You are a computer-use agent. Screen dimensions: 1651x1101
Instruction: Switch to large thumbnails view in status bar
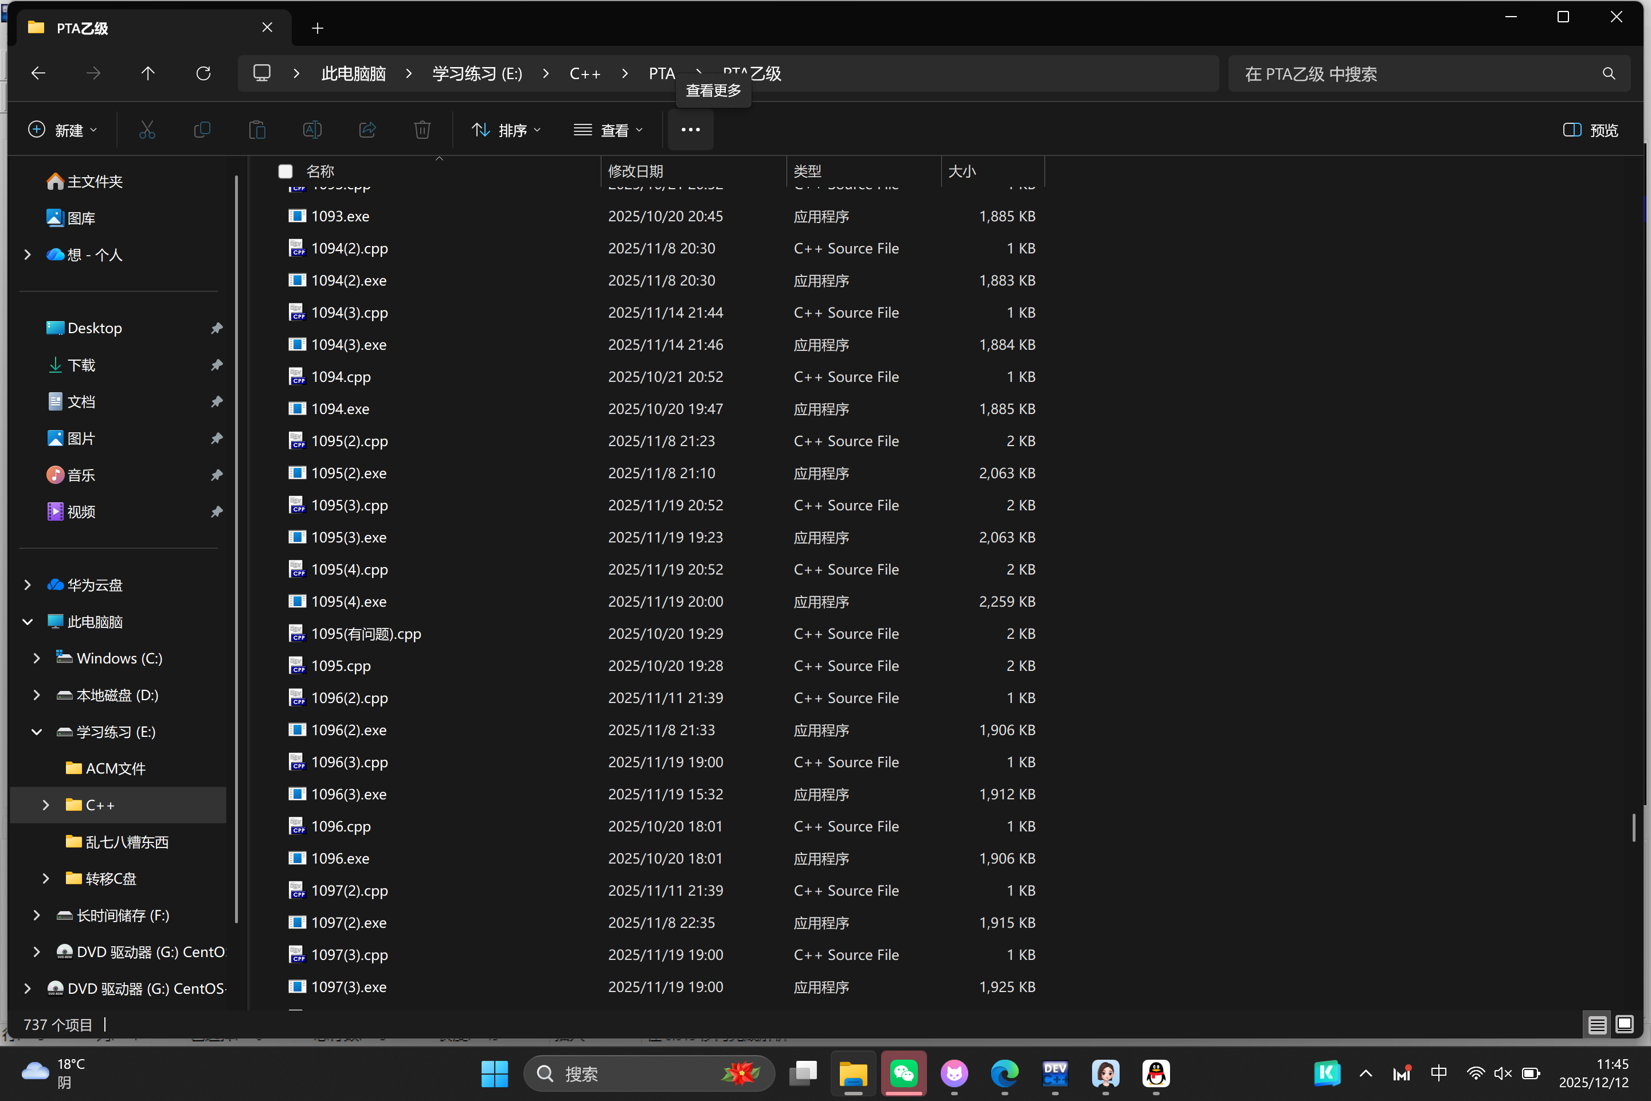pyautogui.click(x=1624, y=1025)
